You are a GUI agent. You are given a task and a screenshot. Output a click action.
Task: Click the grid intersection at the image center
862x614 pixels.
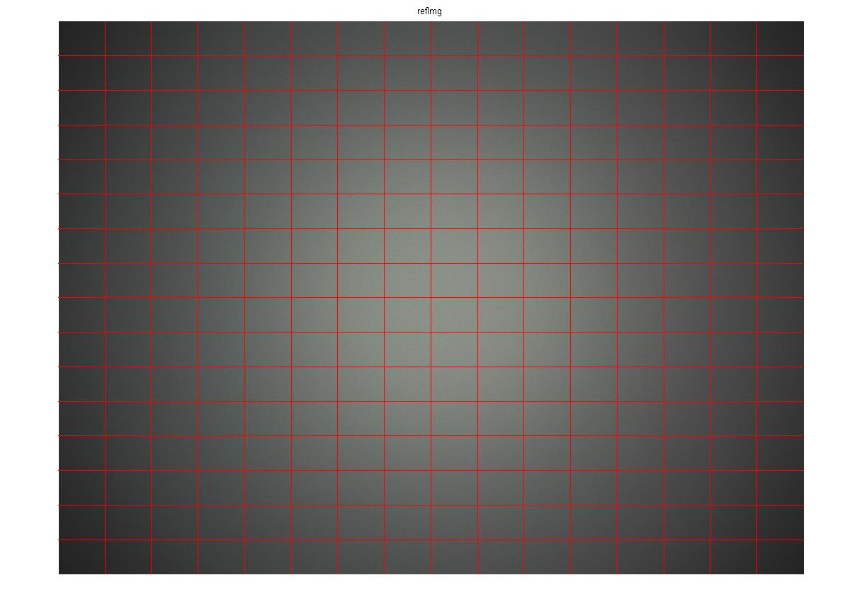(431, 297)
